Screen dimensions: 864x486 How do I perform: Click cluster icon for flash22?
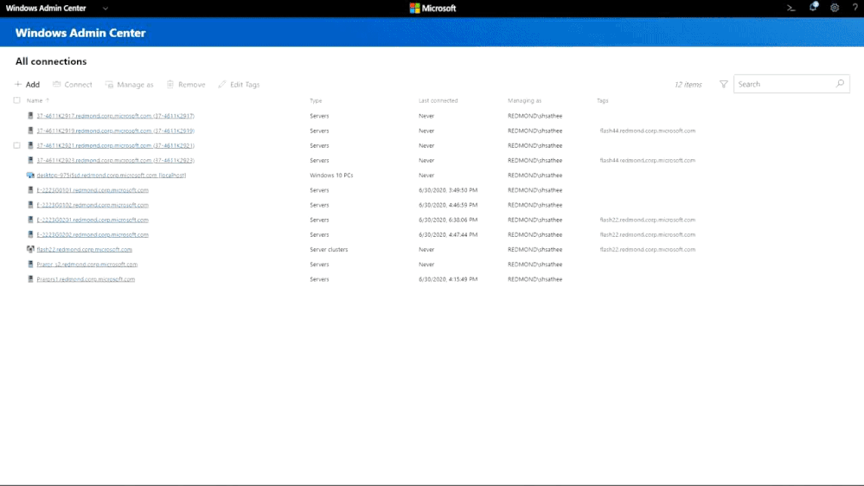click(x=30, y=249)
